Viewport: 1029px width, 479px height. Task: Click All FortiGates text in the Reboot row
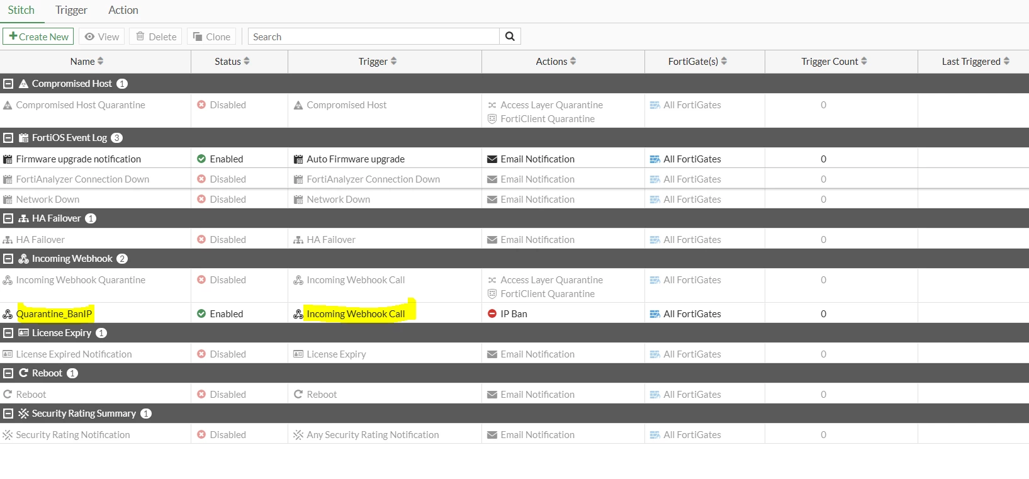click(x=692, y=395)
